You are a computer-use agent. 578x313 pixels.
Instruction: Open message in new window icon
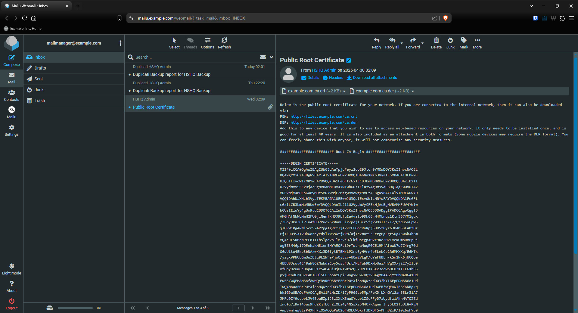tap(349, 60)
